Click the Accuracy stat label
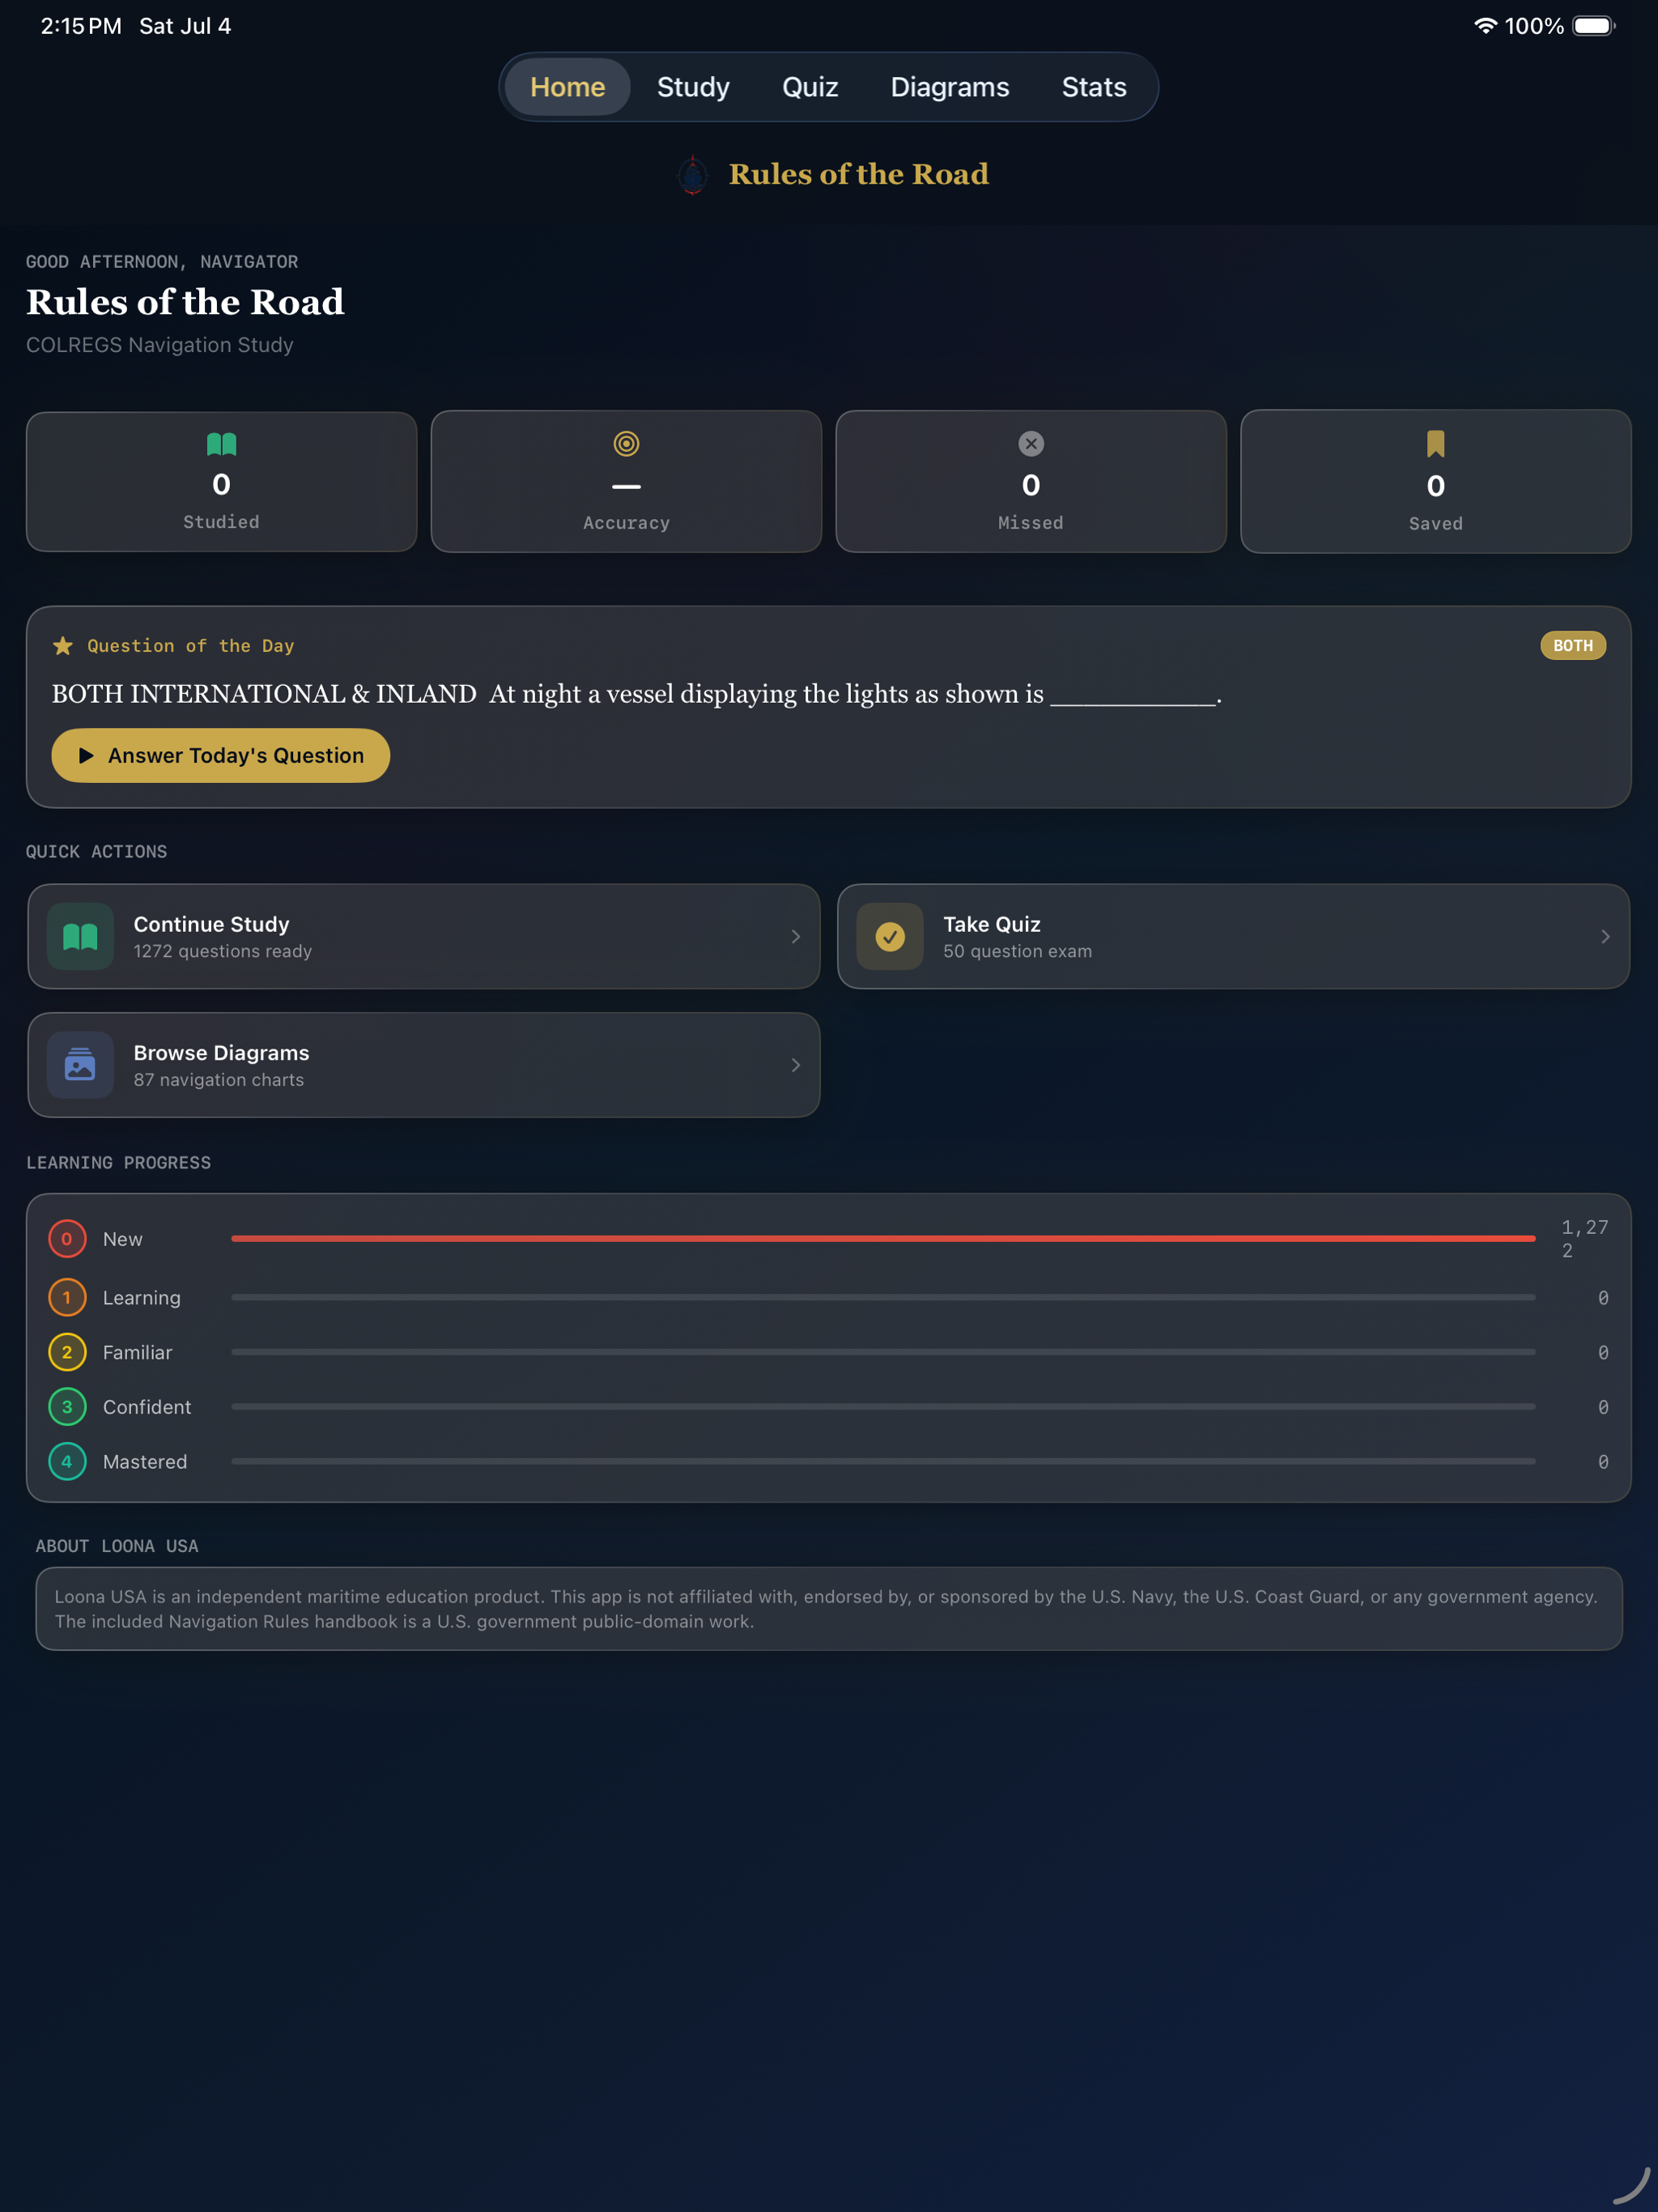 [626, 523]
